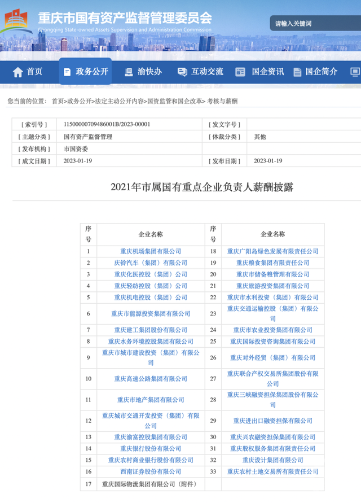Open the 重庆建工集团股份有限公司 link

(151, 330)
